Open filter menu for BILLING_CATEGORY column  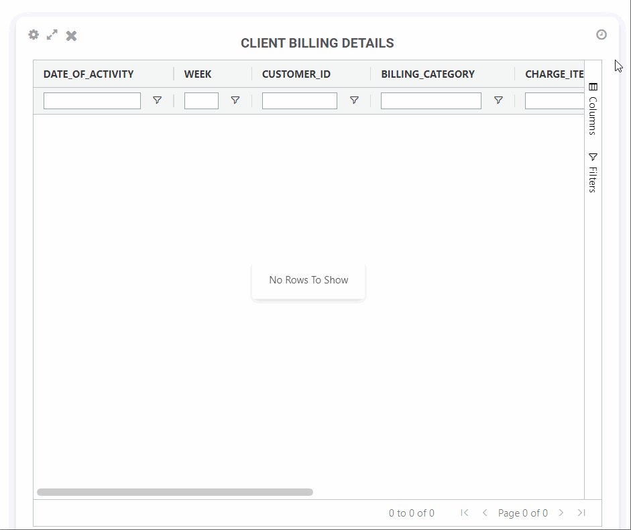[498, 101]
